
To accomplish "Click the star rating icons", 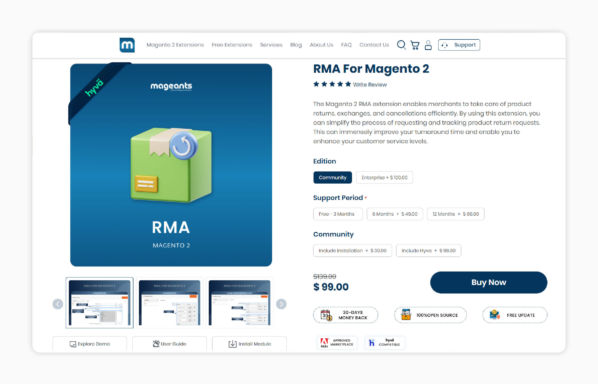I will (x=332, y=84).
